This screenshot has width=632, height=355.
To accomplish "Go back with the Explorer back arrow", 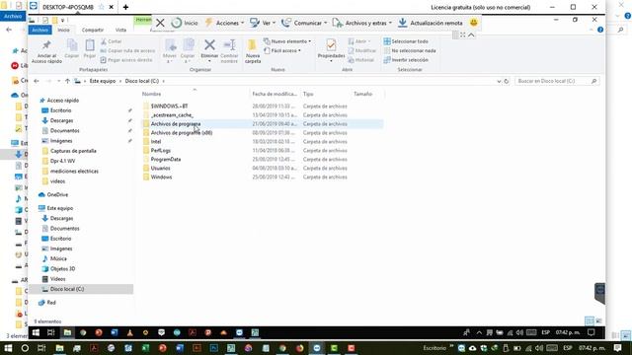I will (x=37, y=81).
